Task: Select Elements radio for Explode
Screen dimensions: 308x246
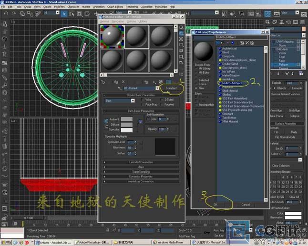Action: (289, 88)
